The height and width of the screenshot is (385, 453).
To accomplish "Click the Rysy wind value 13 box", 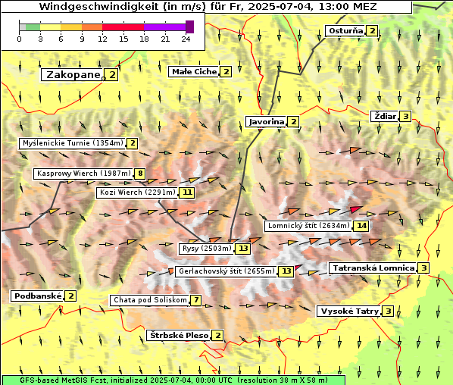I will [x=243, y=249].
